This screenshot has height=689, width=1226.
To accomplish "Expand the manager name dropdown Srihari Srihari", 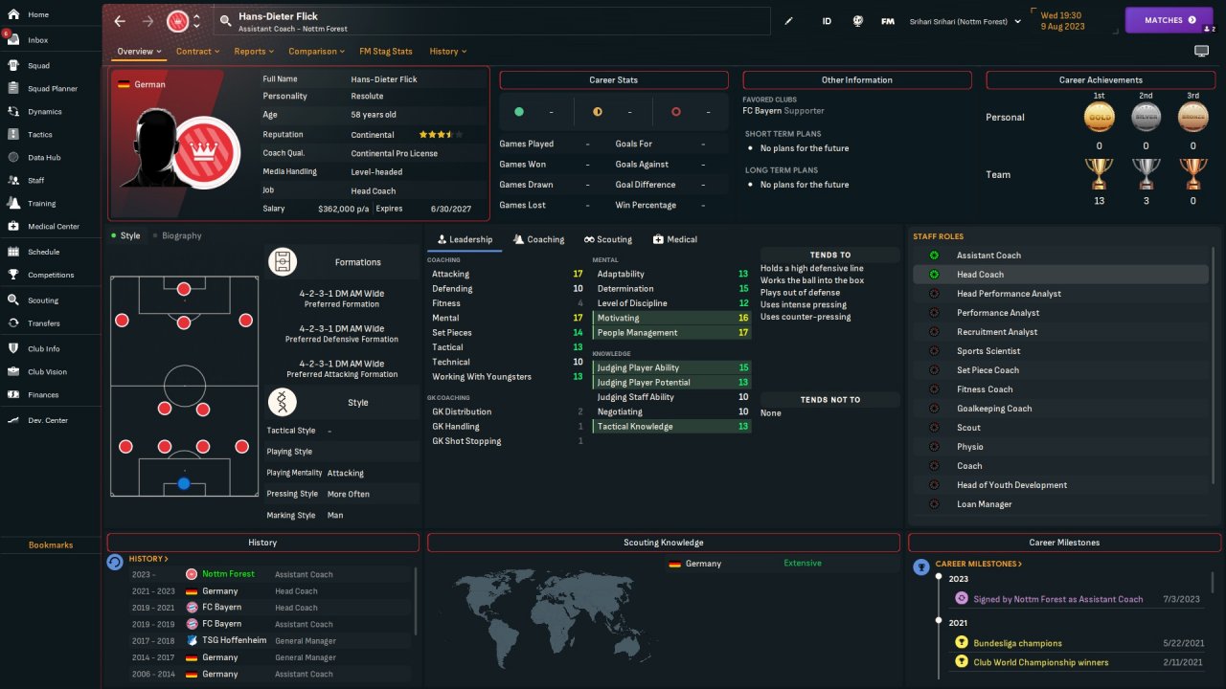I will 965,20.
